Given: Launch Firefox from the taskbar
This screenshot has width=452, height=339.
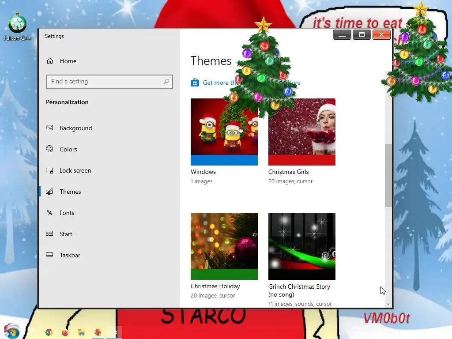Looking at the screenshot, I should click(x=65, y=332).
